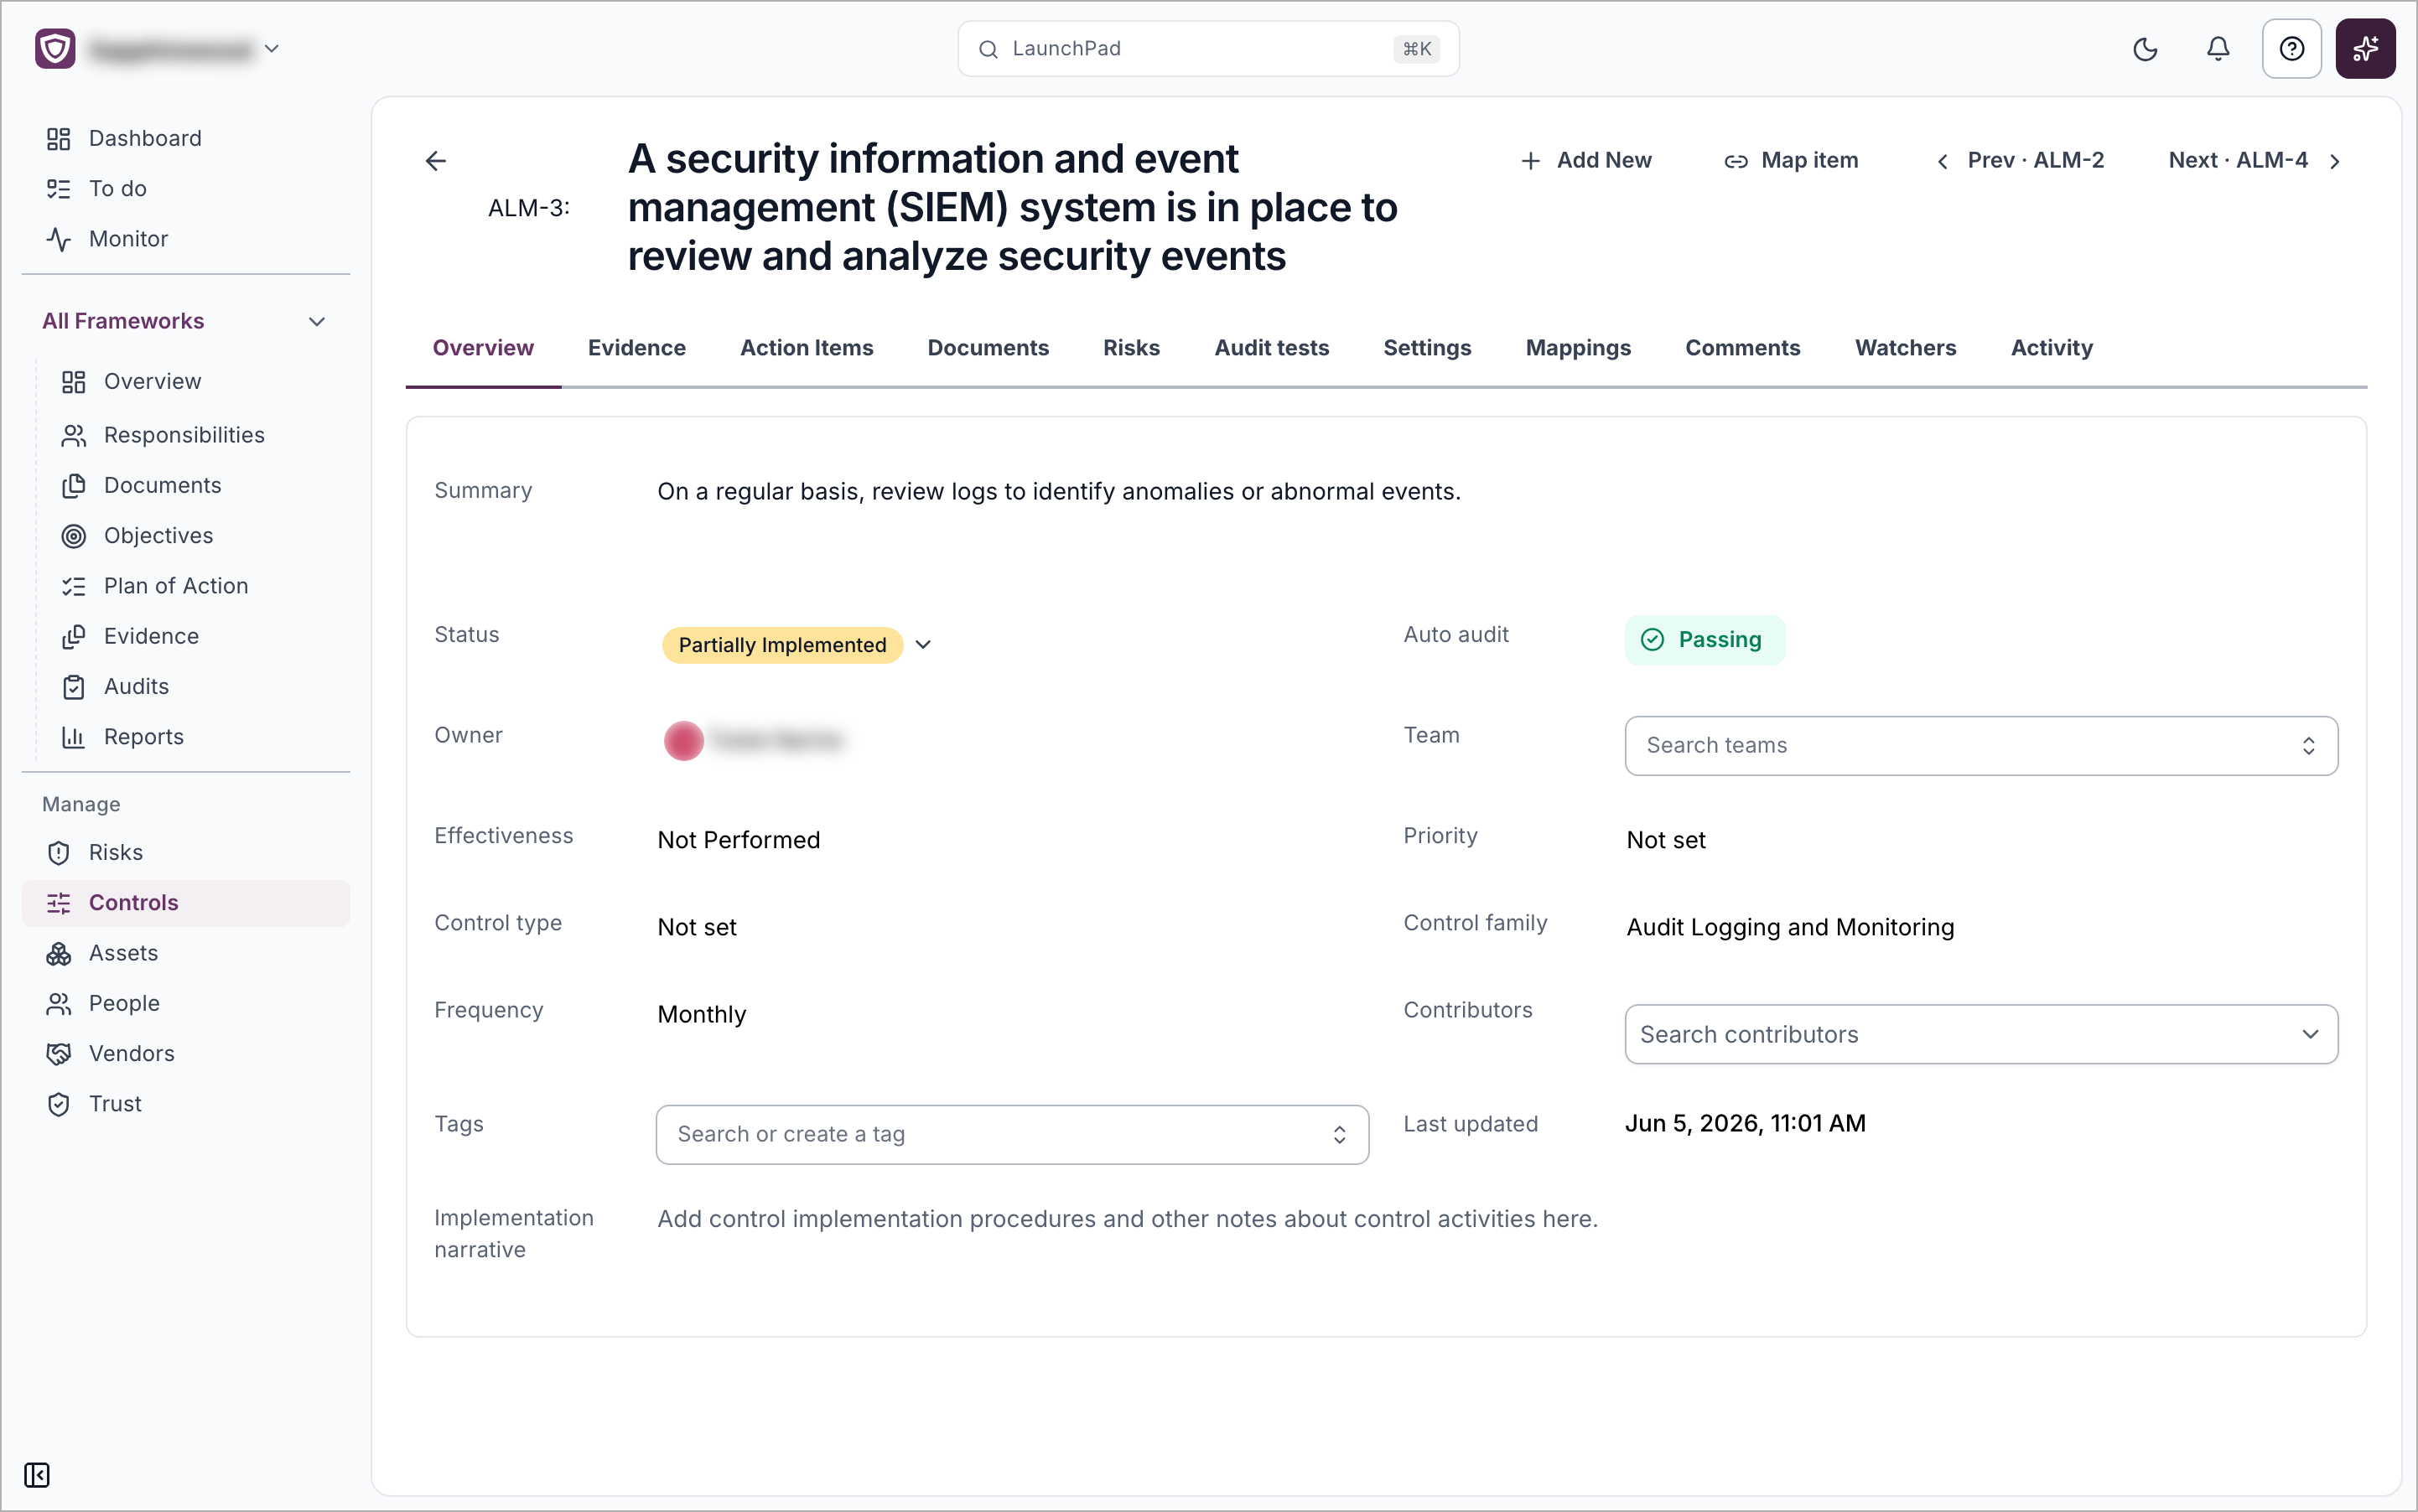
Task: Open the status dropdown chevron
Action: click(923, 645)
